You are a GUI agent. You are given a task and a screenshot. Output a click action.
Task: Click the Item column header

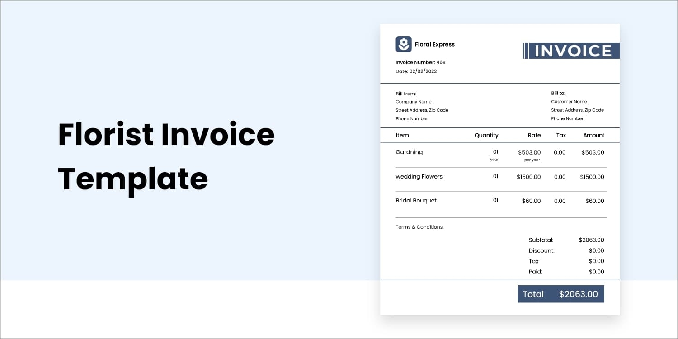(402, 135)
